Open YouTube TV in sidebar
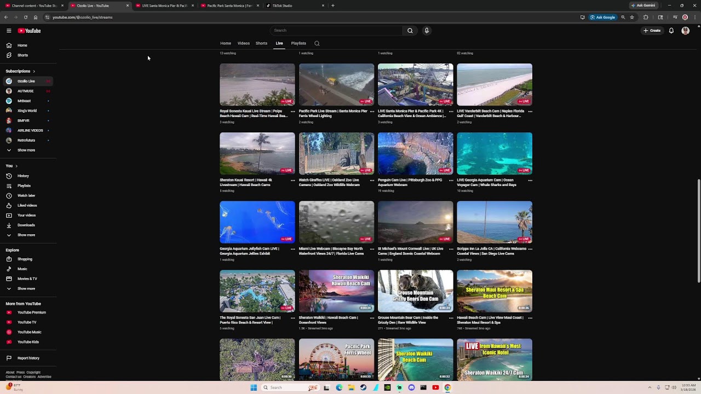Image resolution: width=701 pixels, height=394 pixels. point(28,322)
